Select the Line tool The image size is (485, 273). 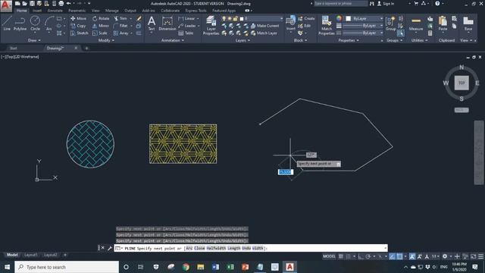pyautogui.click(x=7, y=24)
